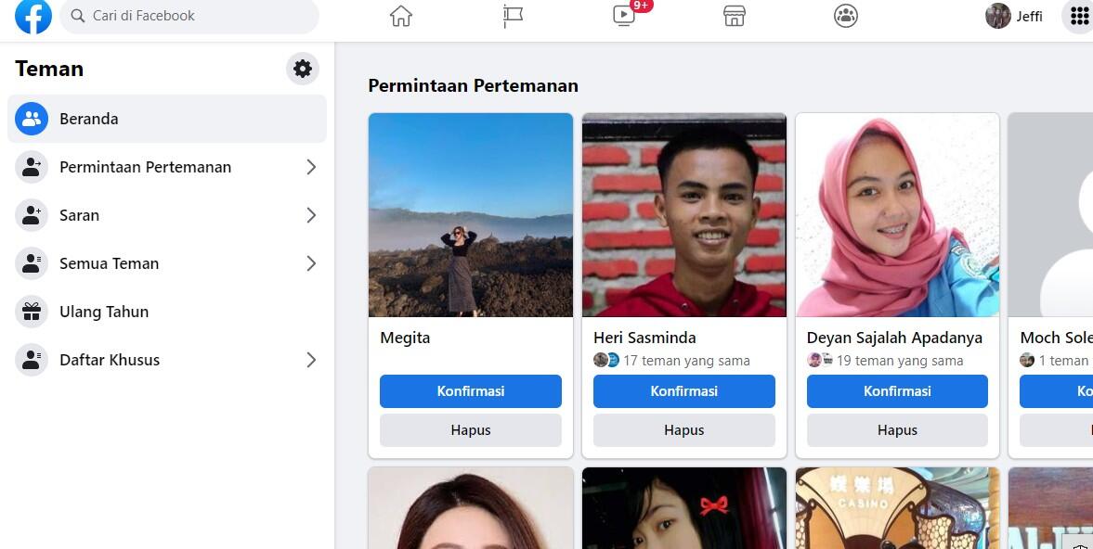The image size is (1093, 549).
Task: Confirm Megita's friend request
Action: tap(471, 391)
